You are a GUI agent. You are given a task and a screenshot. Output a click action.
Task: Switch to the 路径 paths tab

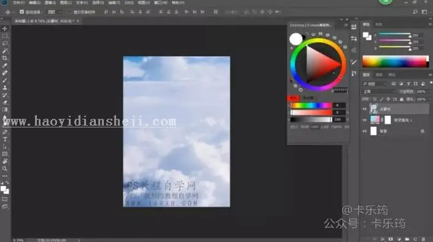click(x=392, y=75)
